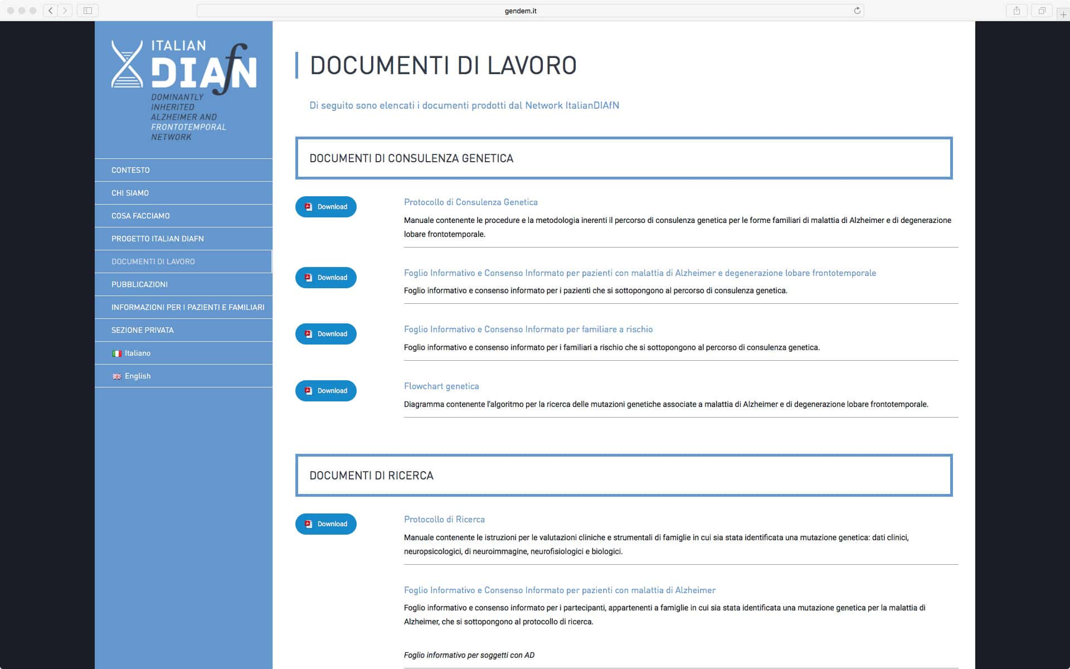Switch language to Italiano
The image size is (1070, 669).
(x=183, y=353)
